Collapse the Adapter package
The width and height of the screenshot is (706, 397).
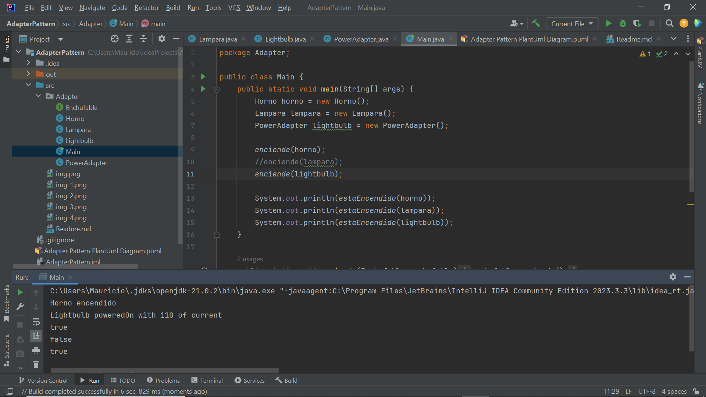coord(39,96)
